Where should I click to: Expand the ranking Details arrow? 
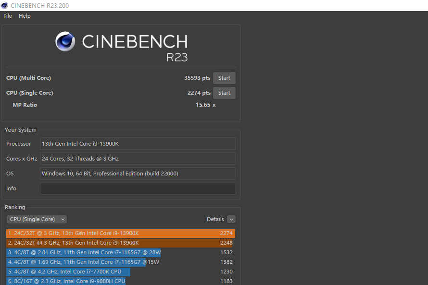231,219
